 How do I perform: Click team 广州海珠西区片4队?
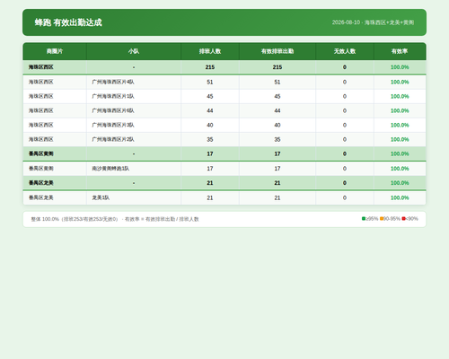[x=113, y=82]
